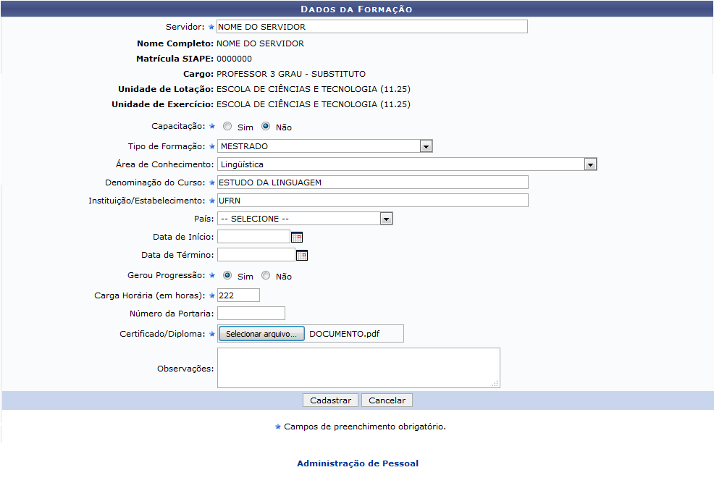
Task: Open the País selection dropdown
Action: 386,219
